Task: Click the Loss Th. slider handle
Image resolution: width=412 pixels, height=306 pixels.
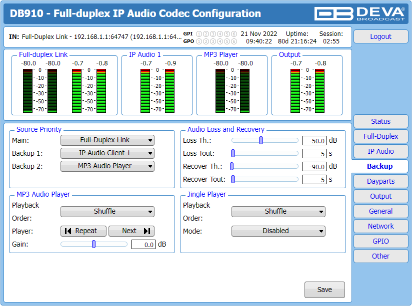Action: 261,140
